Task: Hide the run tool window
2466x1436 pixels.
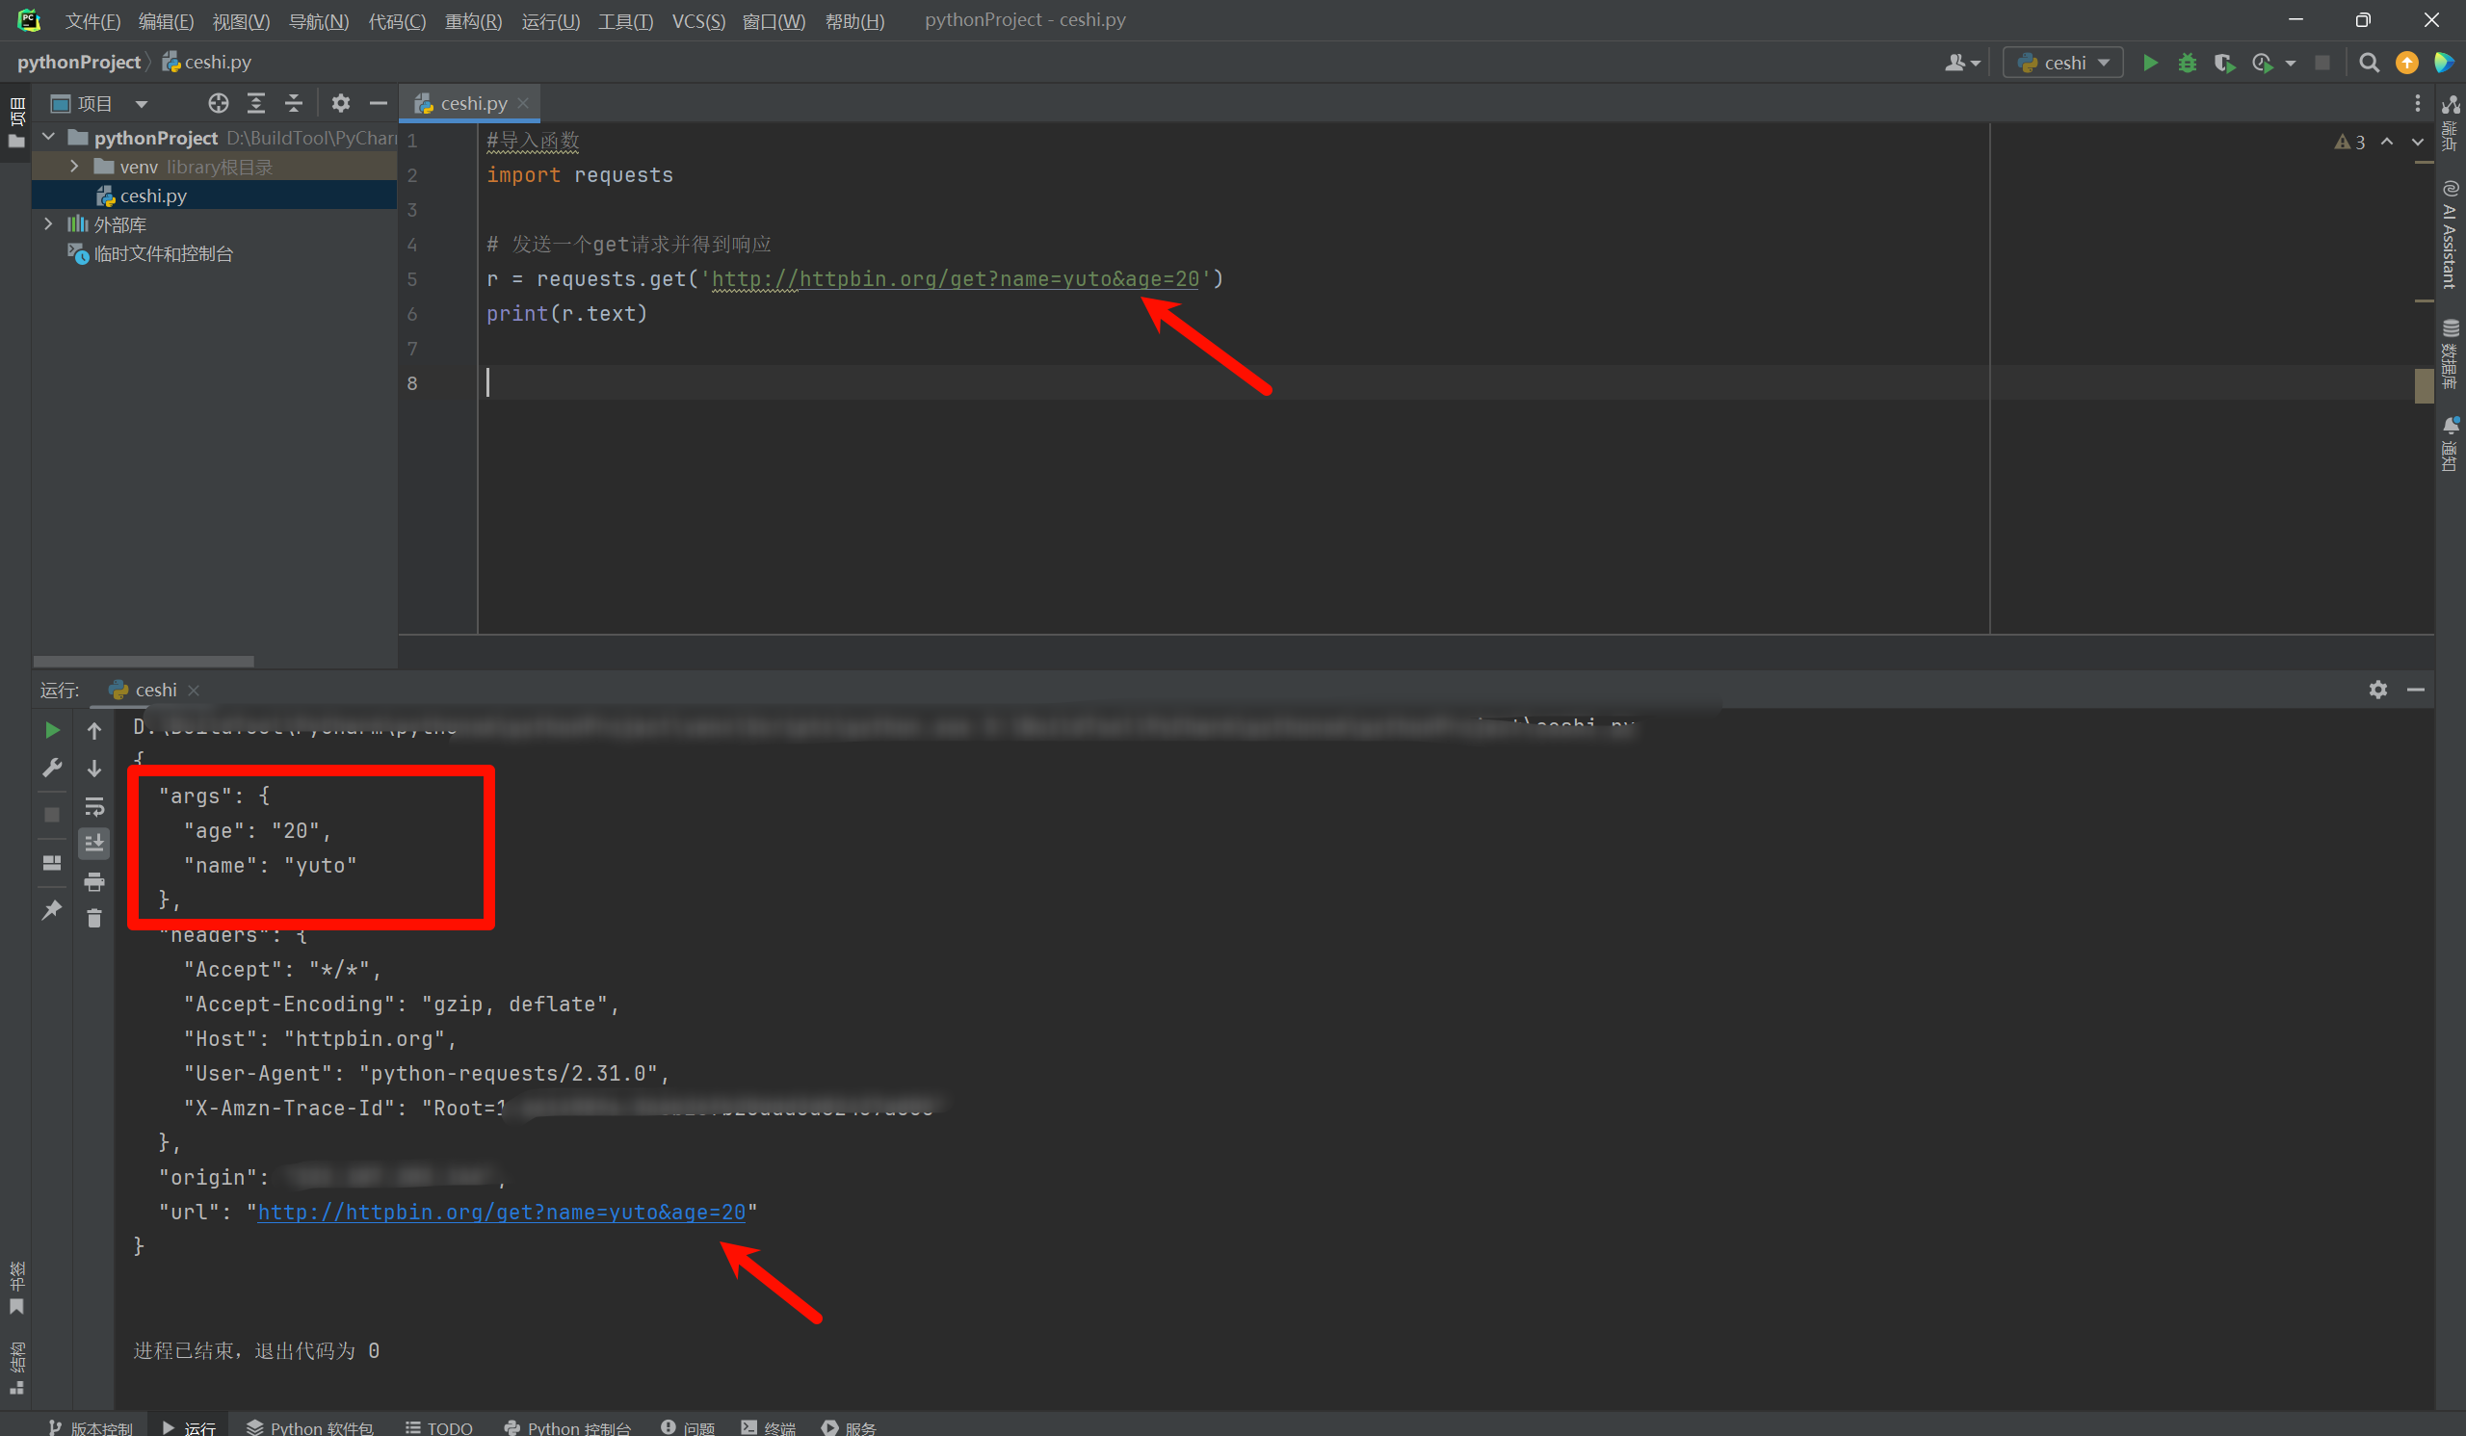Action: 2415,690
